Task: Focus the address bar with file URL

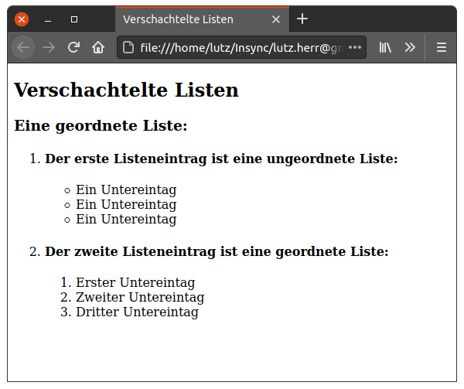Action: pyautogui.click(x=240, y=47)
